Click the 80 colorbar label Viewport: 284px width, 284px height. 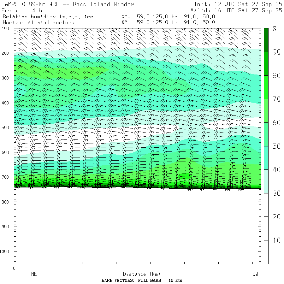[276, 76]
